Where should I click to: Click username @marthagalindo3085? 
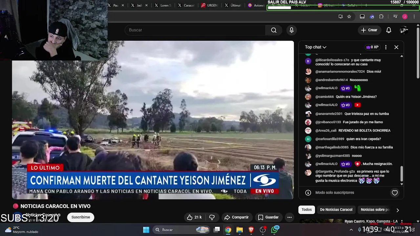[x=332, y=147]
